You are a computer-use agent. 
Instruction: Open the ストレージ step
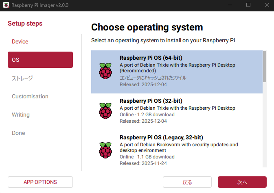pos(22,78)
